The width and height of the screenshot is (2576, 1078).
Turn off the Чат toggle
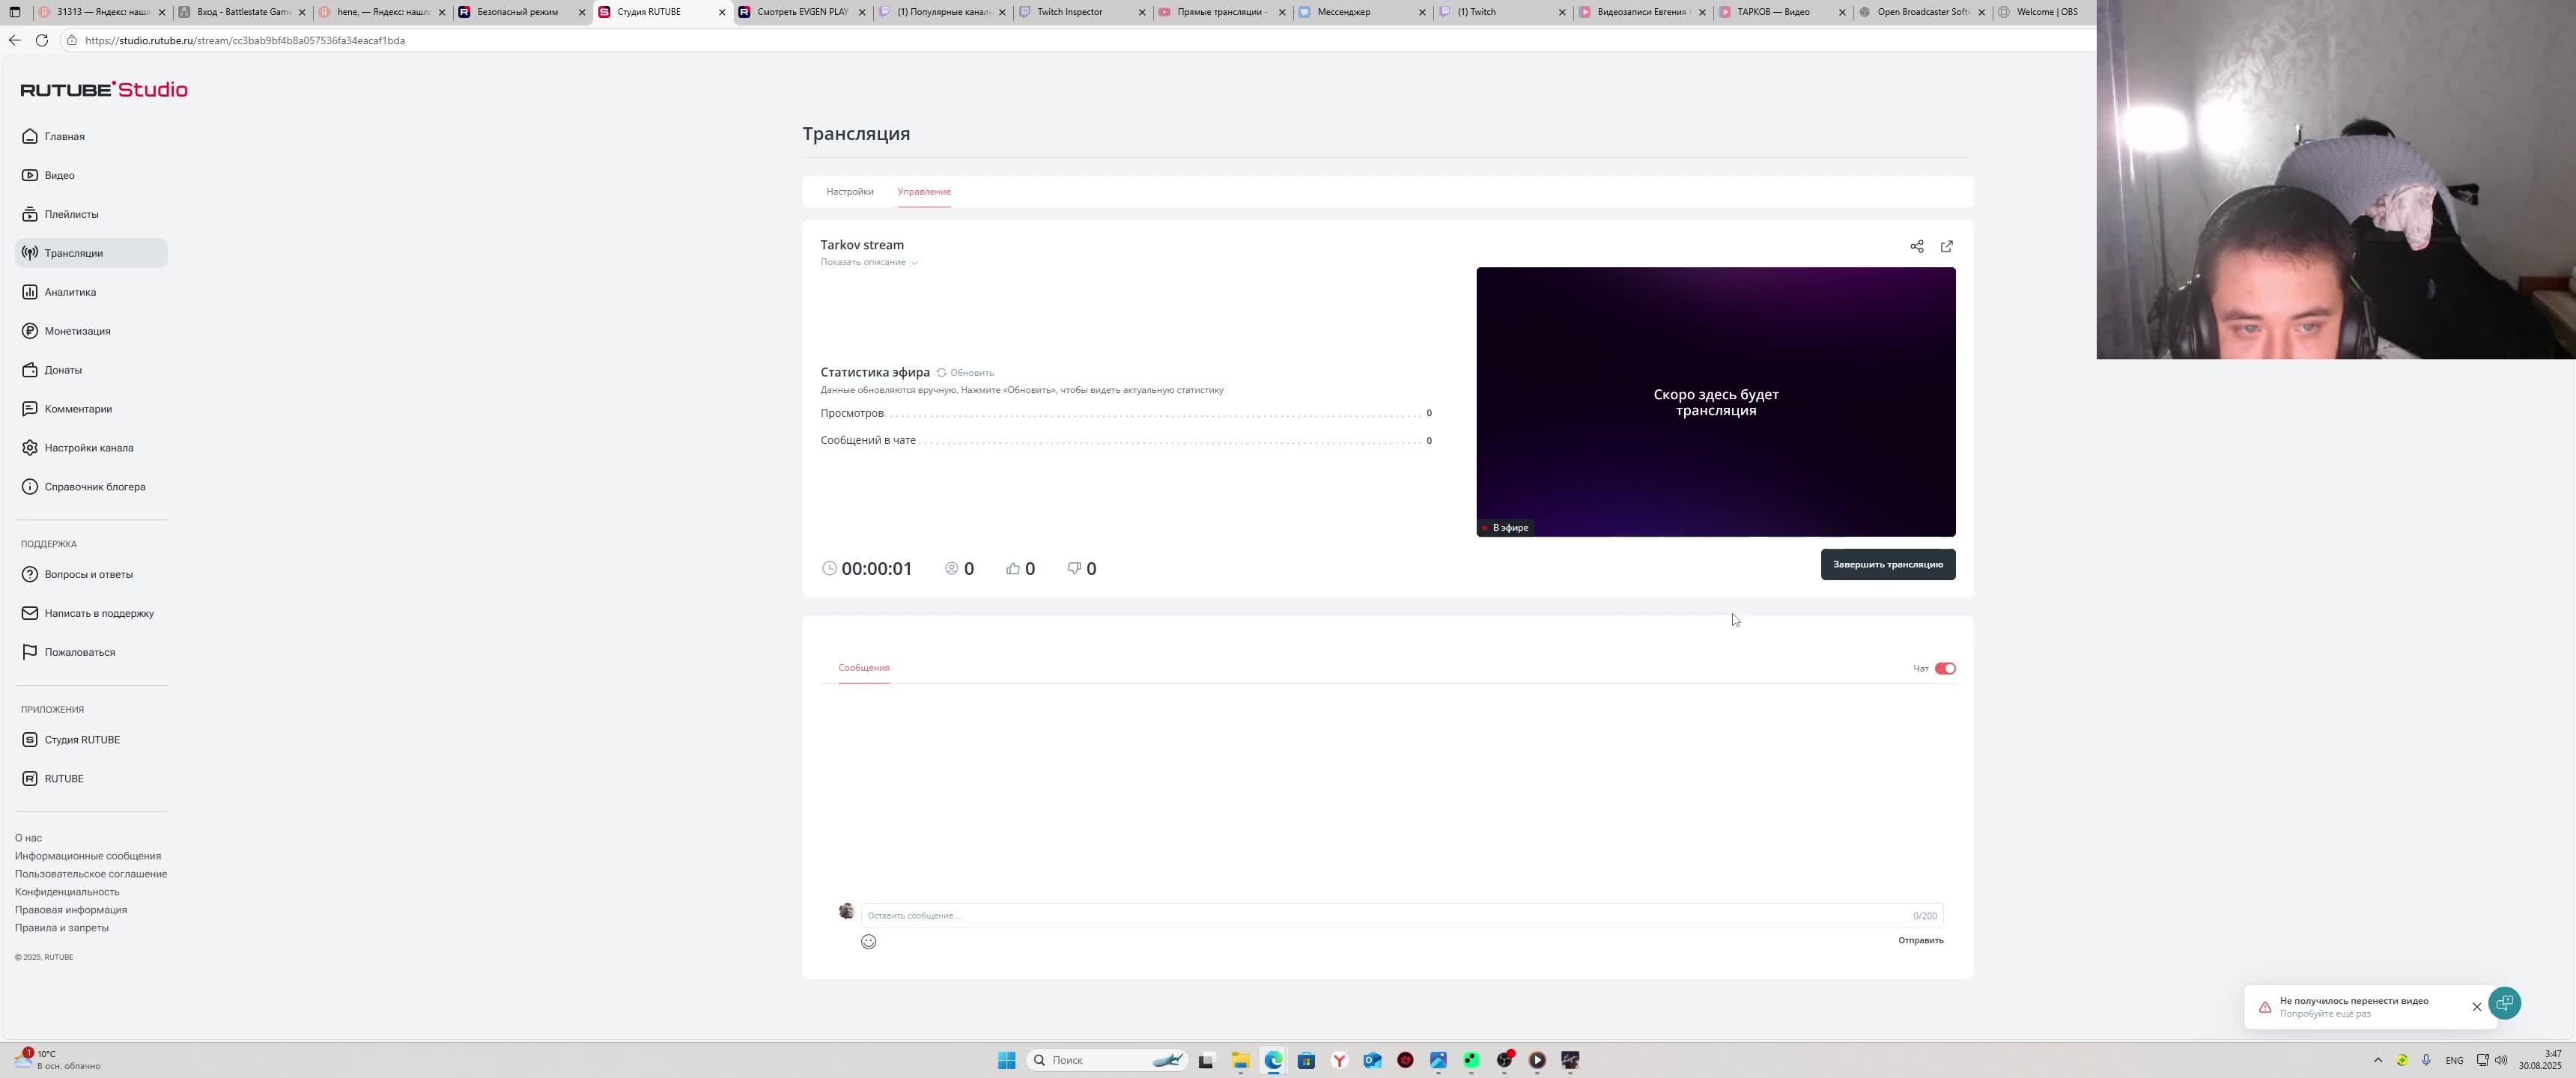tap(1944, 668)
